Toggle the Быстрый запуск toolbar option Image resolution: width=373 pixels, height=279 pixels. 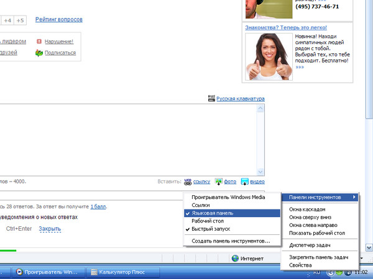tap(232, 229)
